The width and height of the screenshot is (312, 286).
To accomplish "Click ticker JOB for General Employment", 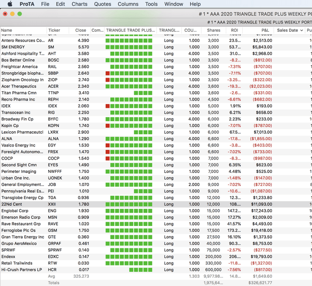I will pyautogui.click(x=52, y=184).
